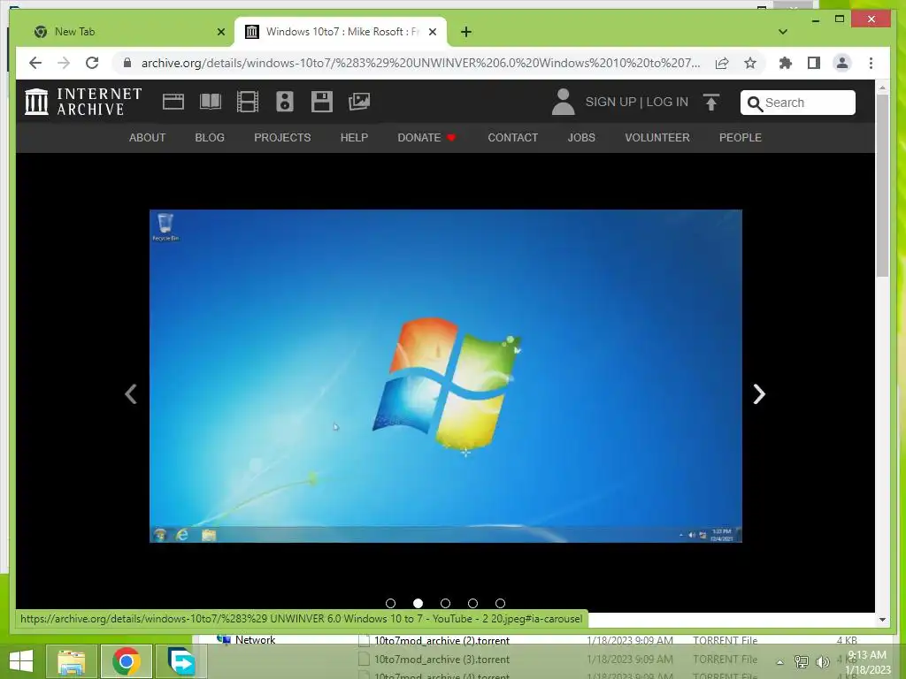Click the scrollbar down arrow
906x679 pixels.
tap(882, 620)
